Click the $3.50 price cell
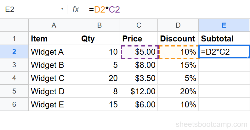This screenshot has width=250, height=130. (139, 78)
